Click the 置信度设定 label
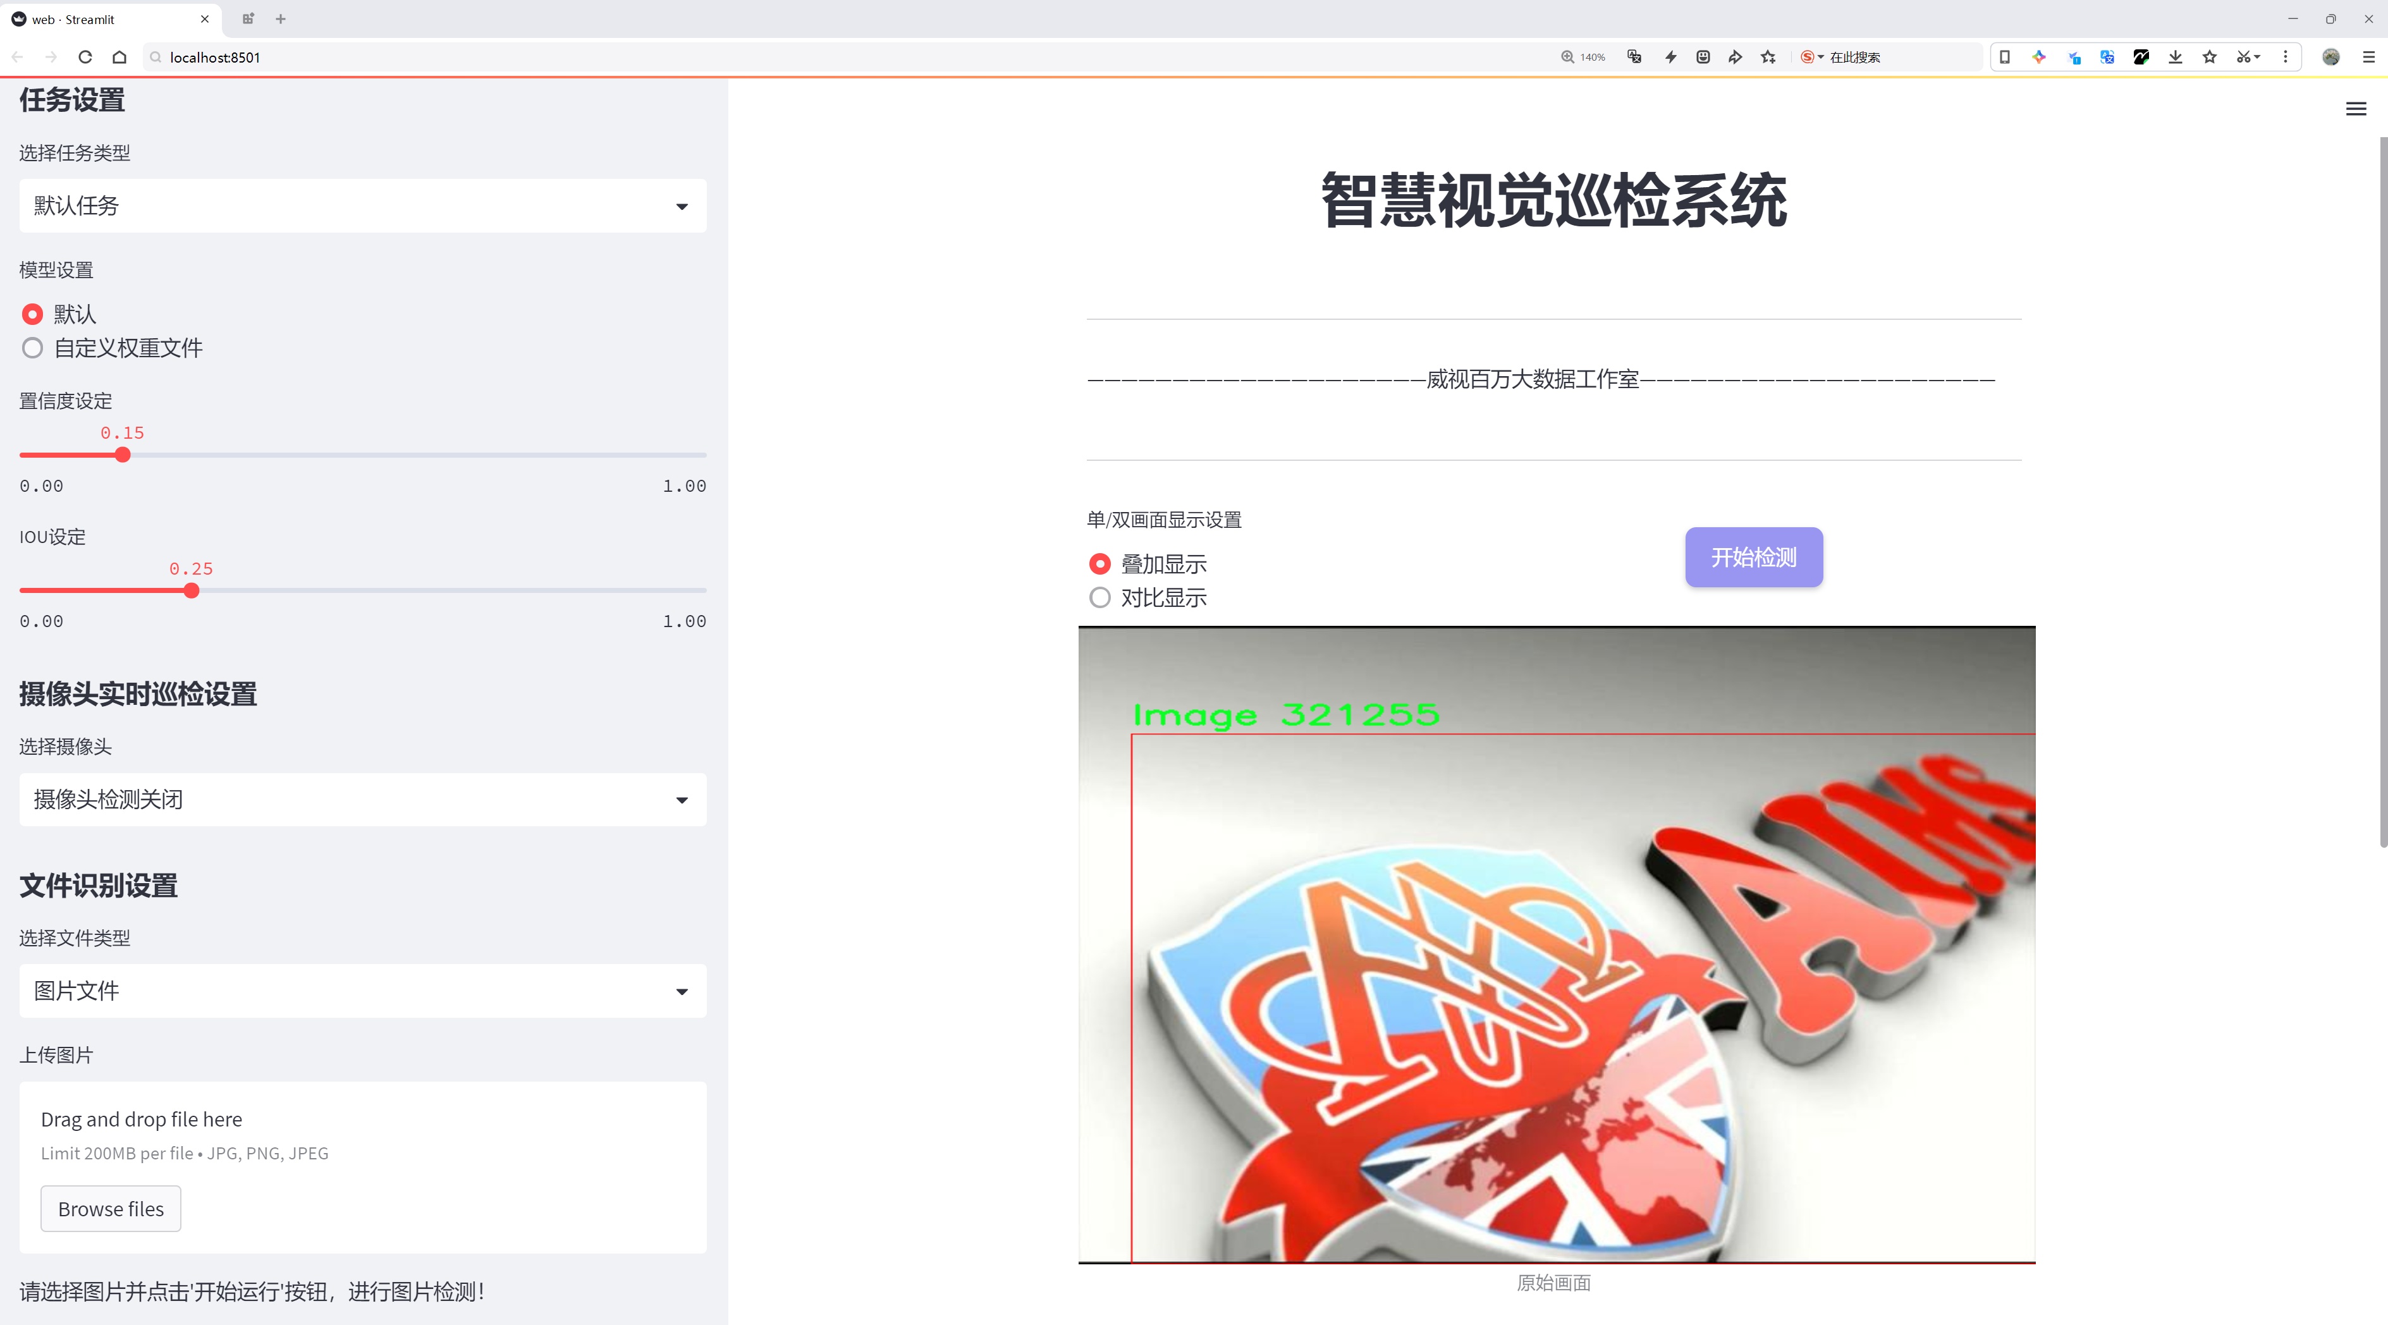The height and width of the screenshot is (1325, 2388). pyautogui.click(x=66, y=401)
